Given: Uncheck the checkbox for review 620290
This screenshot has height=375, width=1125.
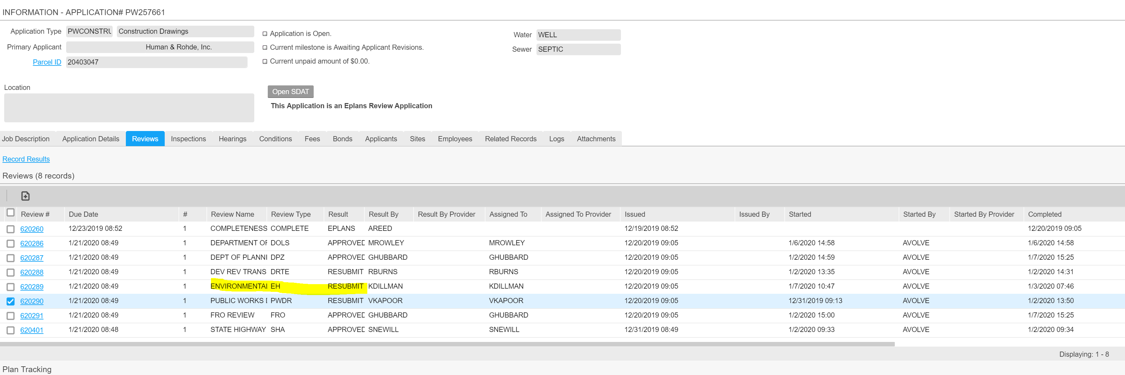Looking at the screenshot, I should 11,301.
